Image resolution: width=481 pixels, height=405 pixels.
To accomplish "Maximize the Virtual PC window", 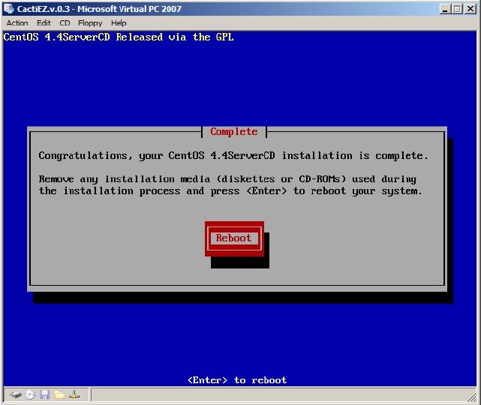I will tap(457, 8).
